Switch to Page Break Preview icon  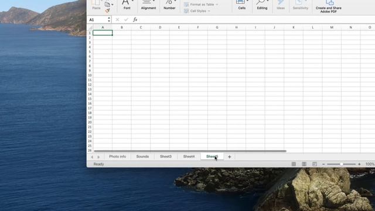(315, 164)
